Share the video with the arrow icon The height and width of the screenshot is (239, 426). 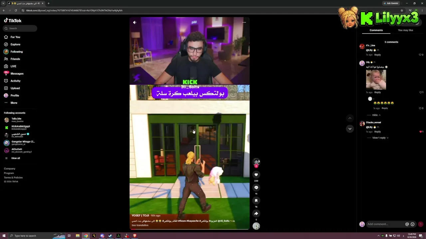point(256,213)
